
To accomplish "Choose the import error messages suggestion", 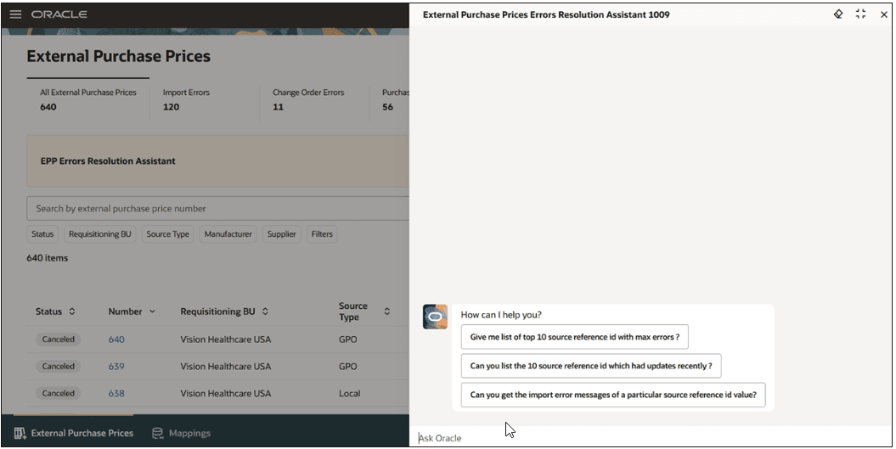I will (612, 395).
